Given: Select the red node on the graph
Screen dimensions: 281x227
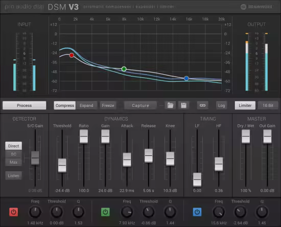Looking at the screenshot, I should (x=72, y=55).
